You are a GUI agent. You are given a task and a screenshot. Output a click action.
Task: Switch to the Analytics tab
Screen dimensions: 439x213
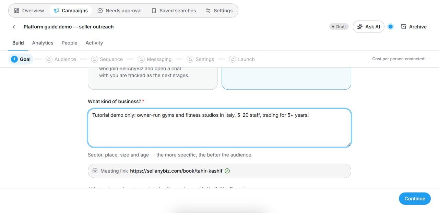[43, 43]
